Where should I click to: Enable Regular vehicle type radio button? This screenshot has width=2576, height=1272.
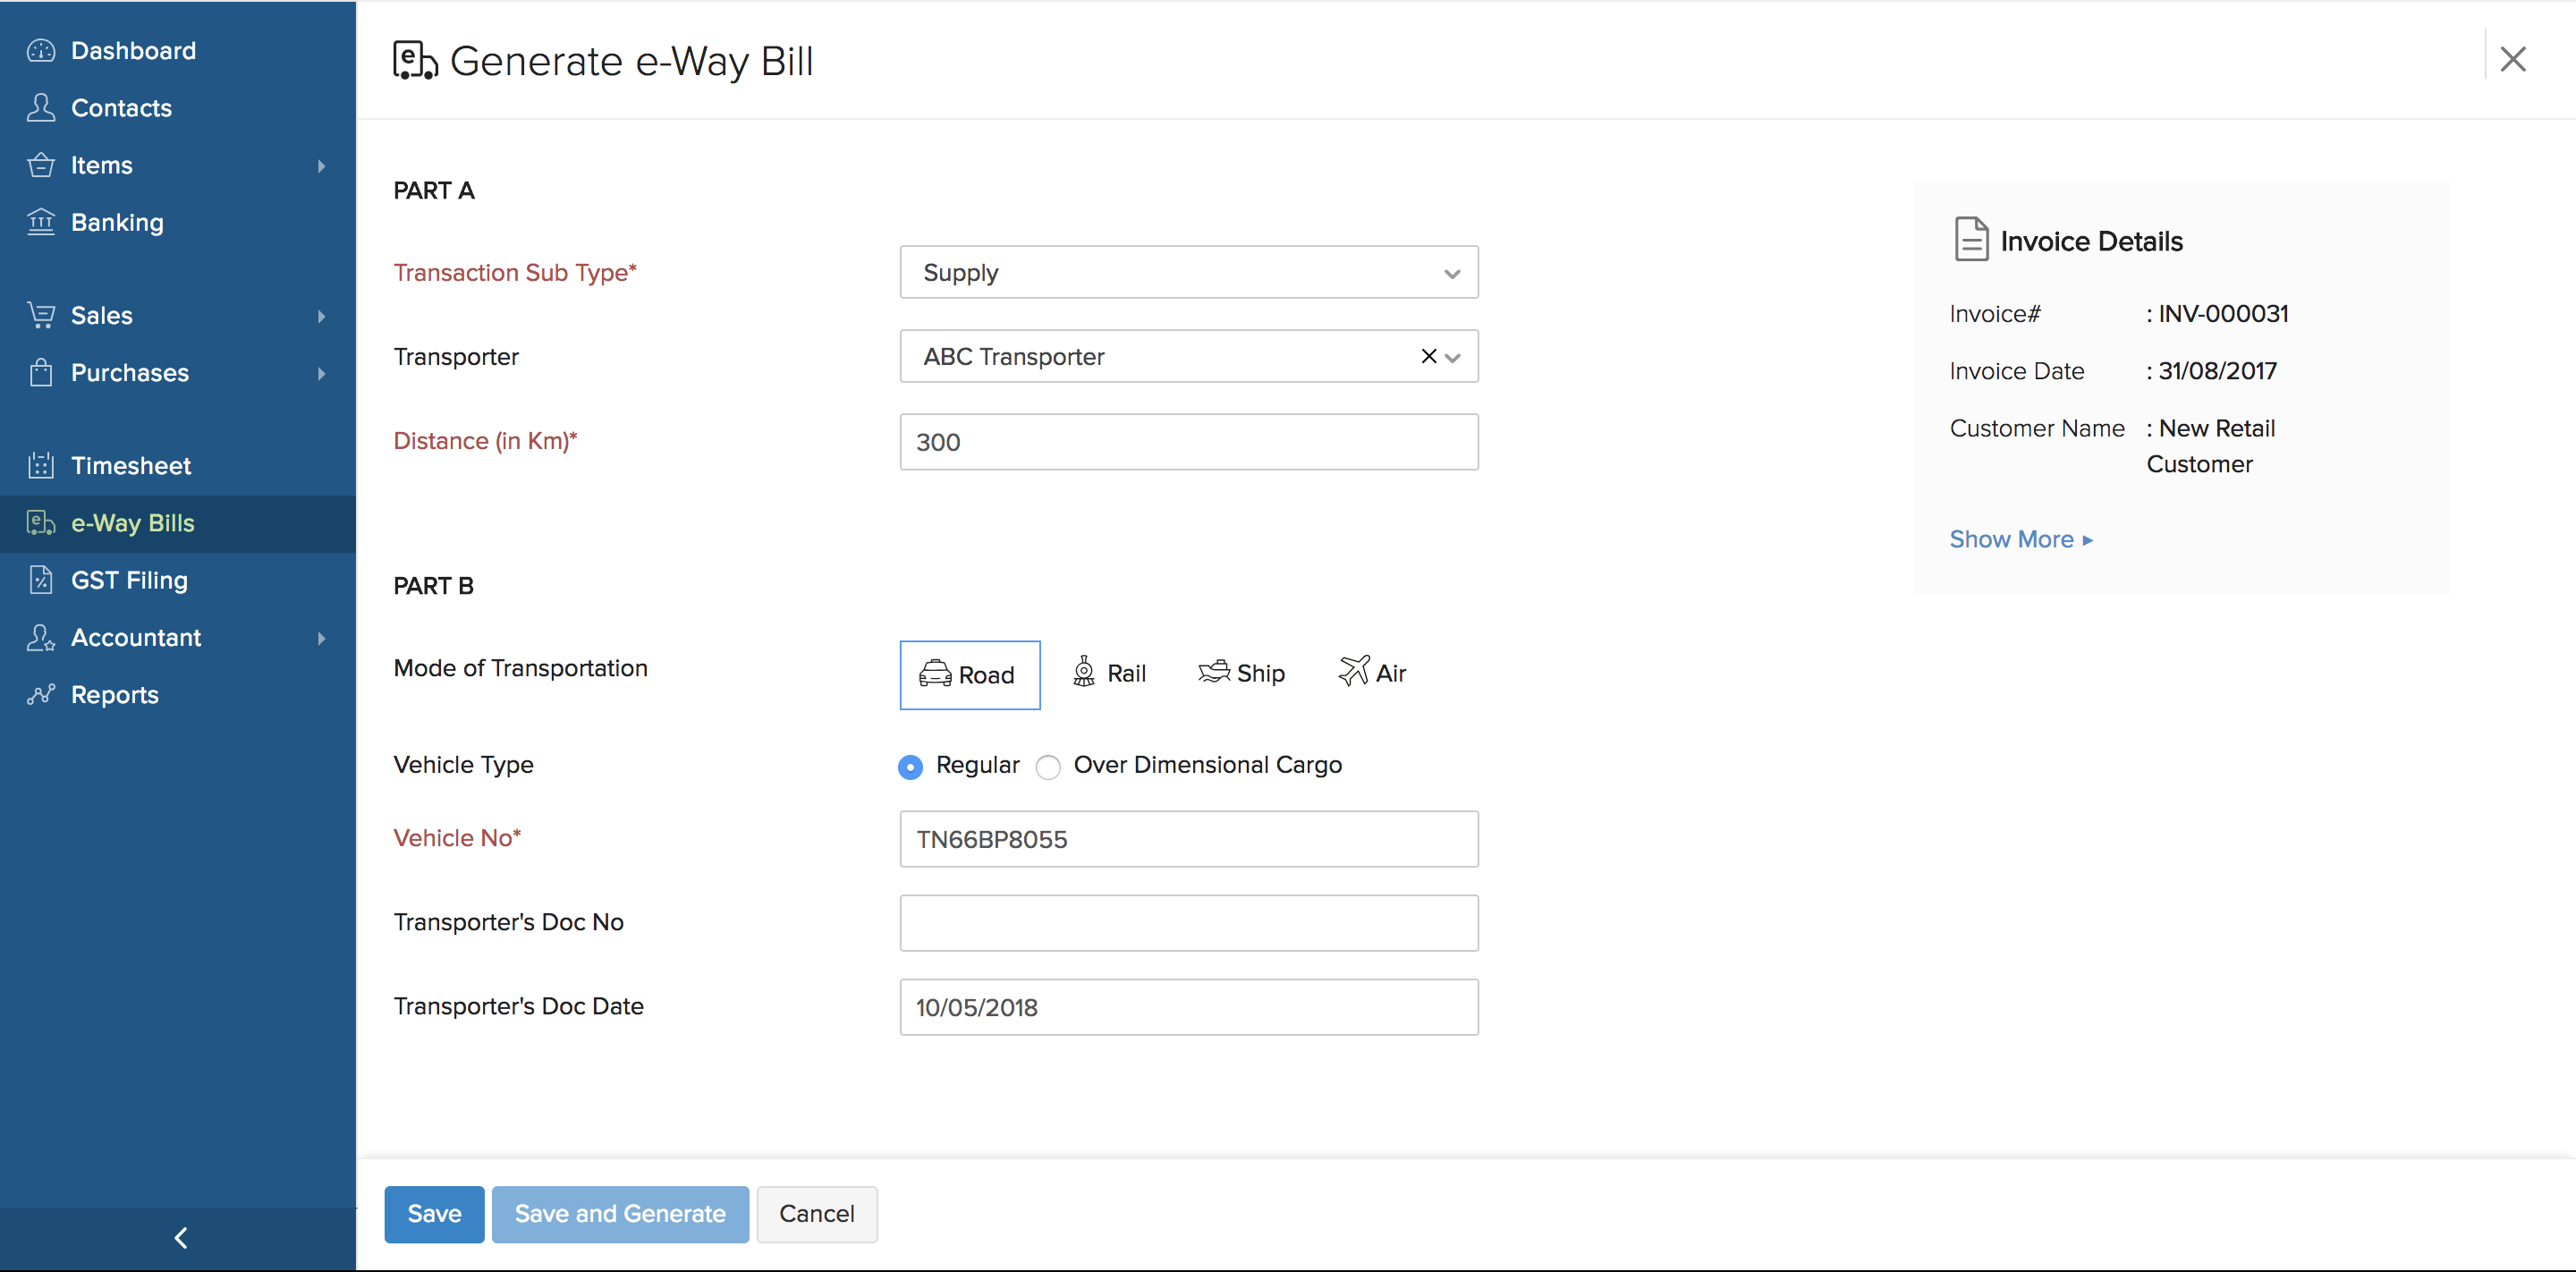point(911,764)
